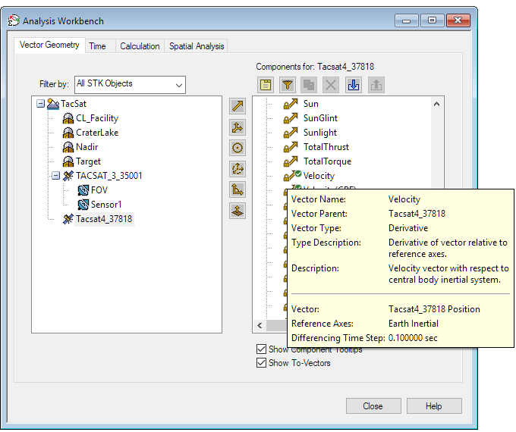Click the Create new Plane icon

(238, 211)
